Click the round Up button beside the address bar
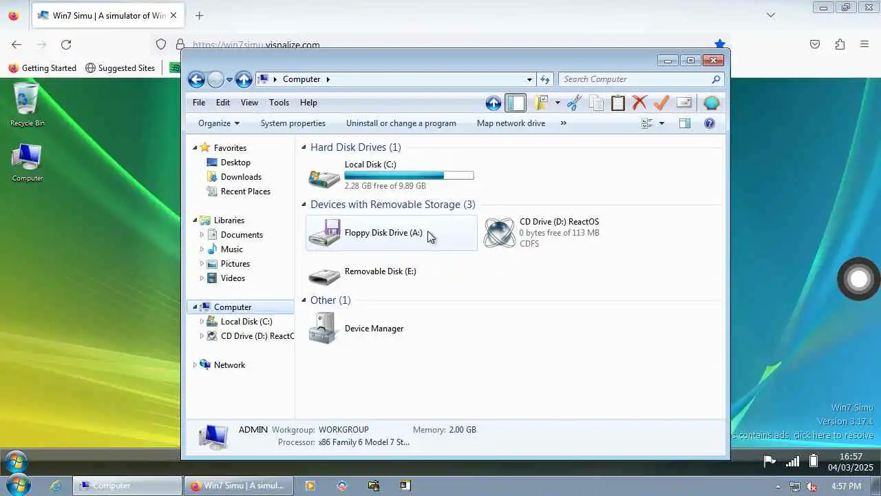Viewport: 881px width, 496px height. 244,79
